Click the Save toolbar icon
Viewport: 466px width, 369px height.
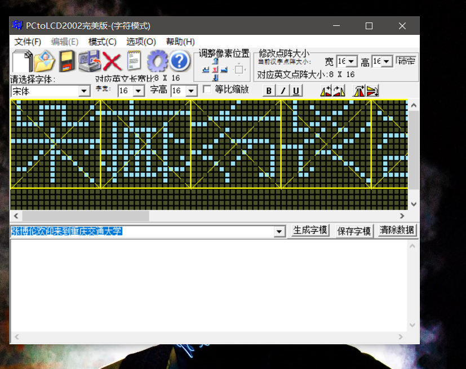tap(65, 61)
